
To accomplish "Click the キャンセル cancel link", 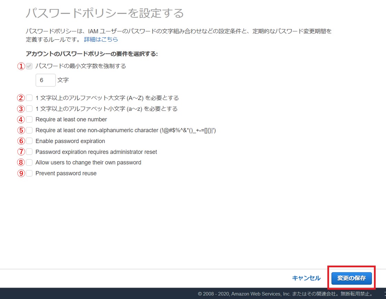I will click(x=306, y=278).
